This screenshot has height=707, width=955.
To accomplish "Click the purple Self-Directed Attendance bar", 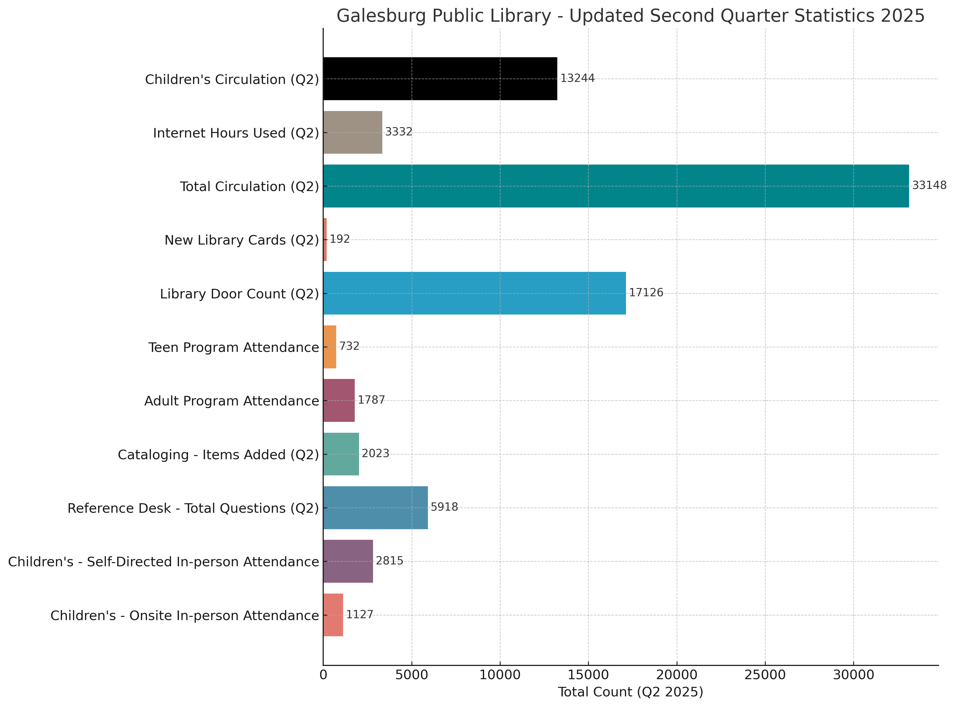I will pos(348,561).
